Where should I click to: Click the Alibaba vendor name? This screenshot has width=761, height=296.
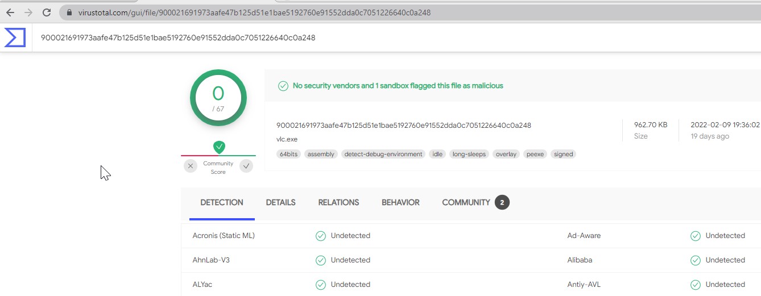(580, 260)
